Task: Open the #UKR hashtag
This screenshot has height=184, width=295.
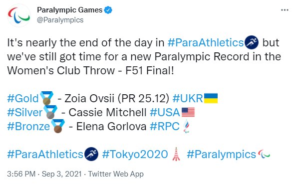Action: coord(188,98)
